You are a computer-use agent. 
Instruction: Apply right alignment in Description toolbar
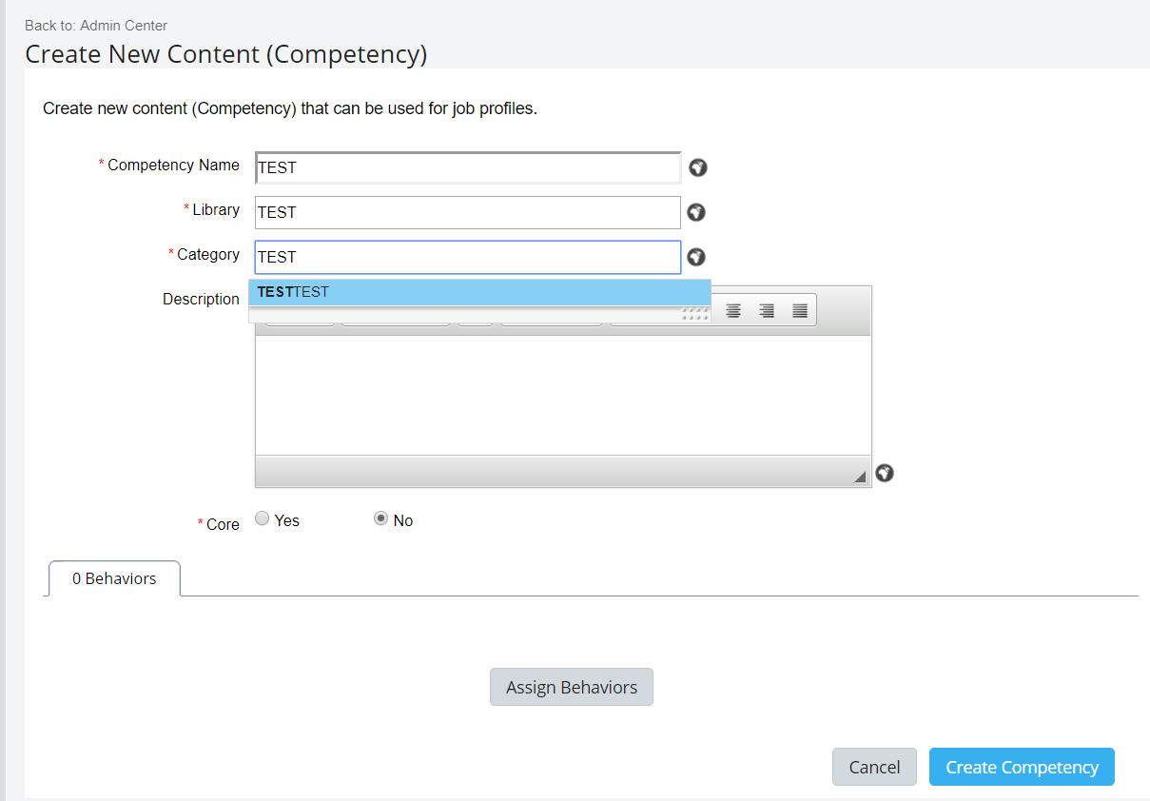pos(767,311)
